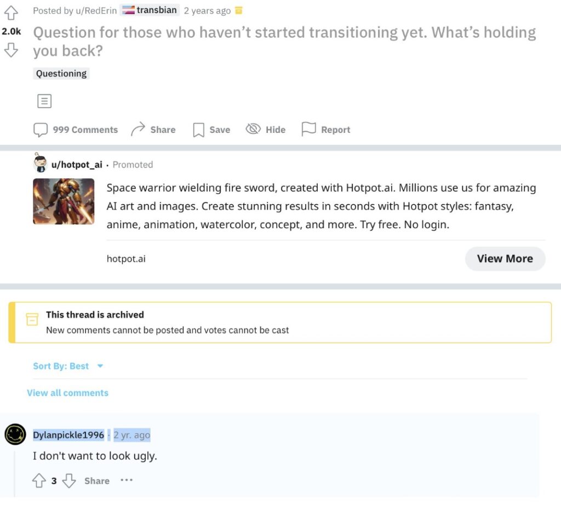Open the post body preview icon

(44, 101)
